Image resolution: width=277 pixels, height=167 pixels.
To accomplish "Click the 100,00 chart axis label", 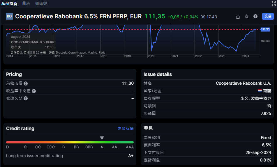I will [x=265, y=41].
